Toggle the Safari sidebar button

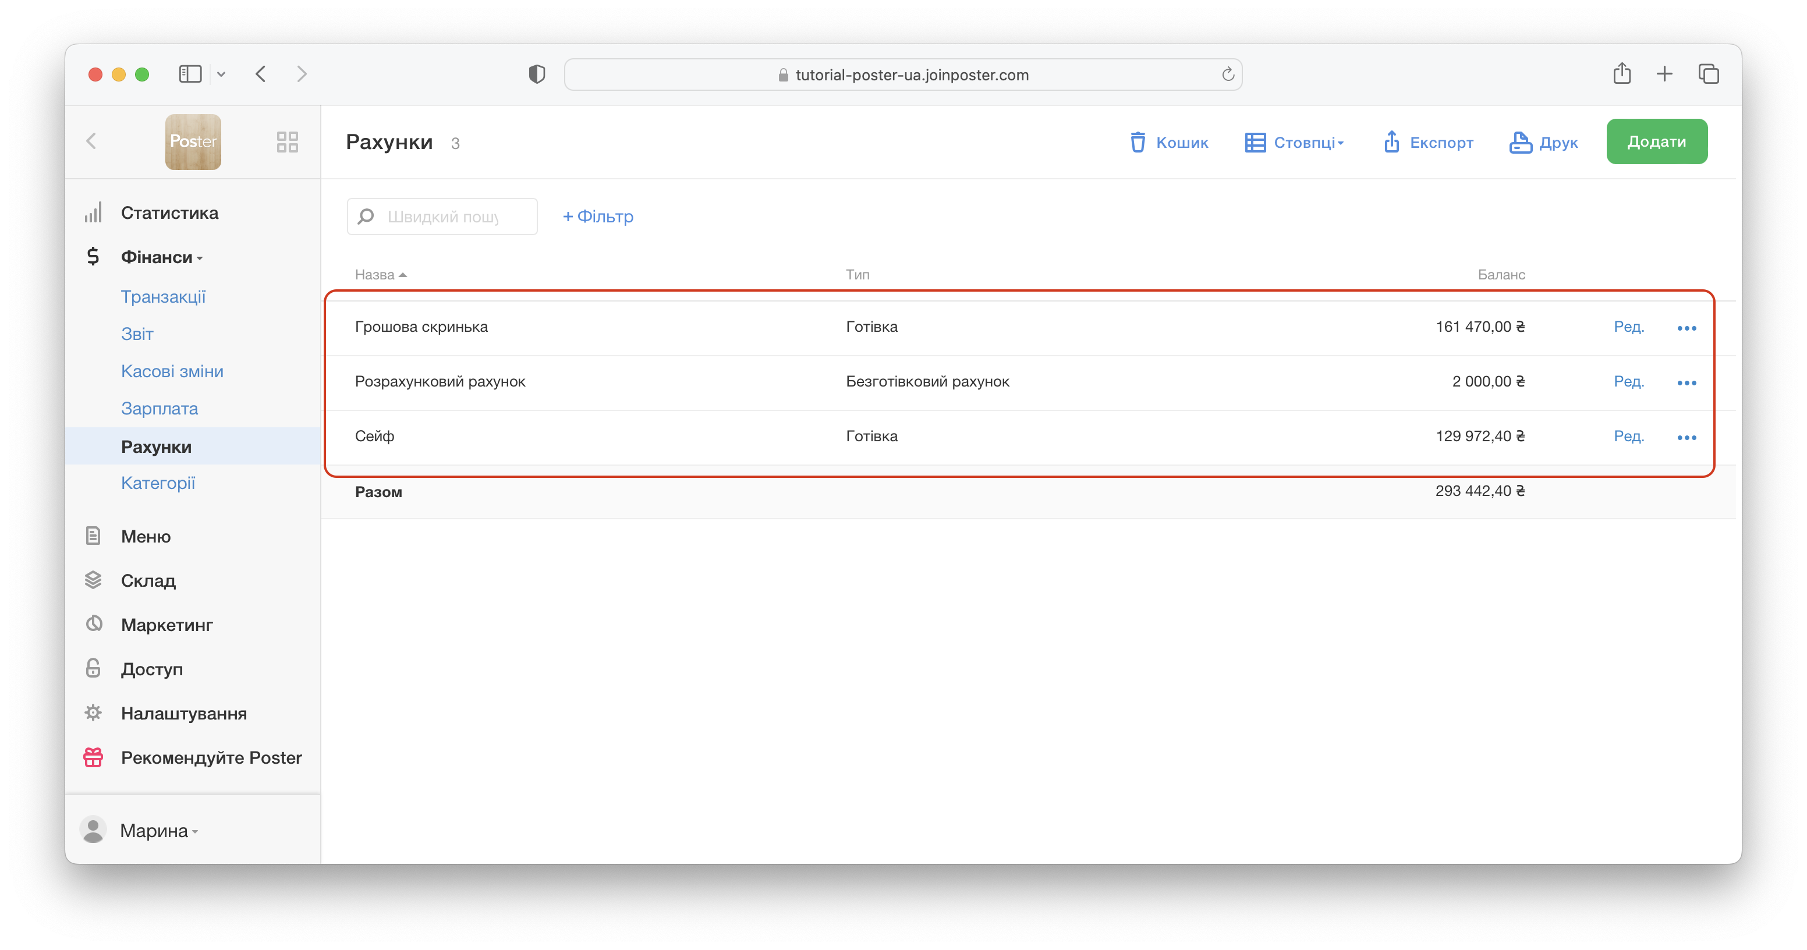(190, 75)
